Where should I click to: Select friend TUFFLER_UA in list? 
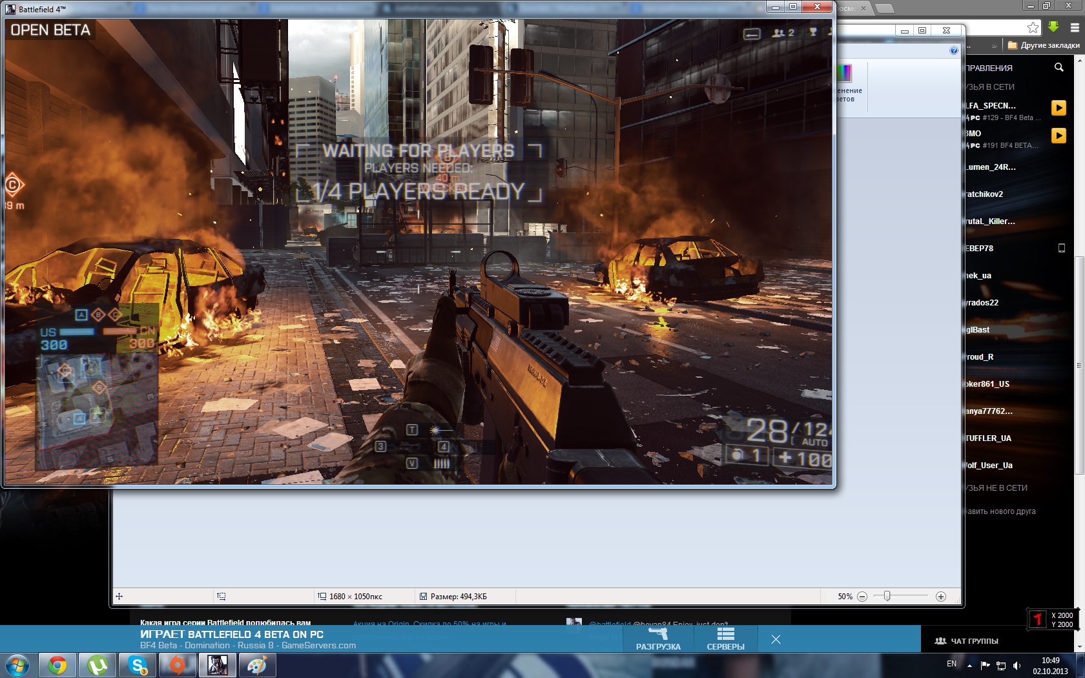point(989,438)
